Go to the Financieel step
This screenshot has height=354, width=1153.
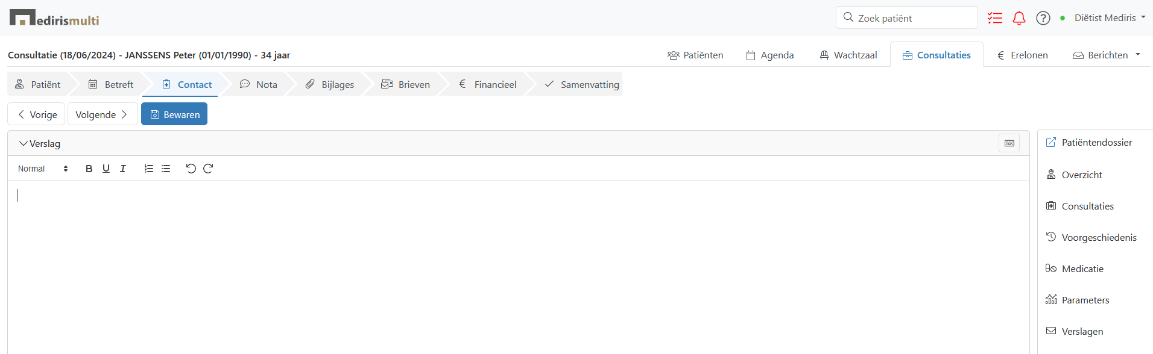pos(487,84)
